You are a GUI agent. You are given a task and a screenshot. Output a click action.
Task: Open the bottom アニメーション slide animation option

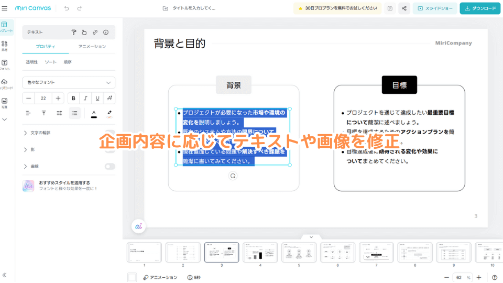pyautogui.click(x=160, y=277)
